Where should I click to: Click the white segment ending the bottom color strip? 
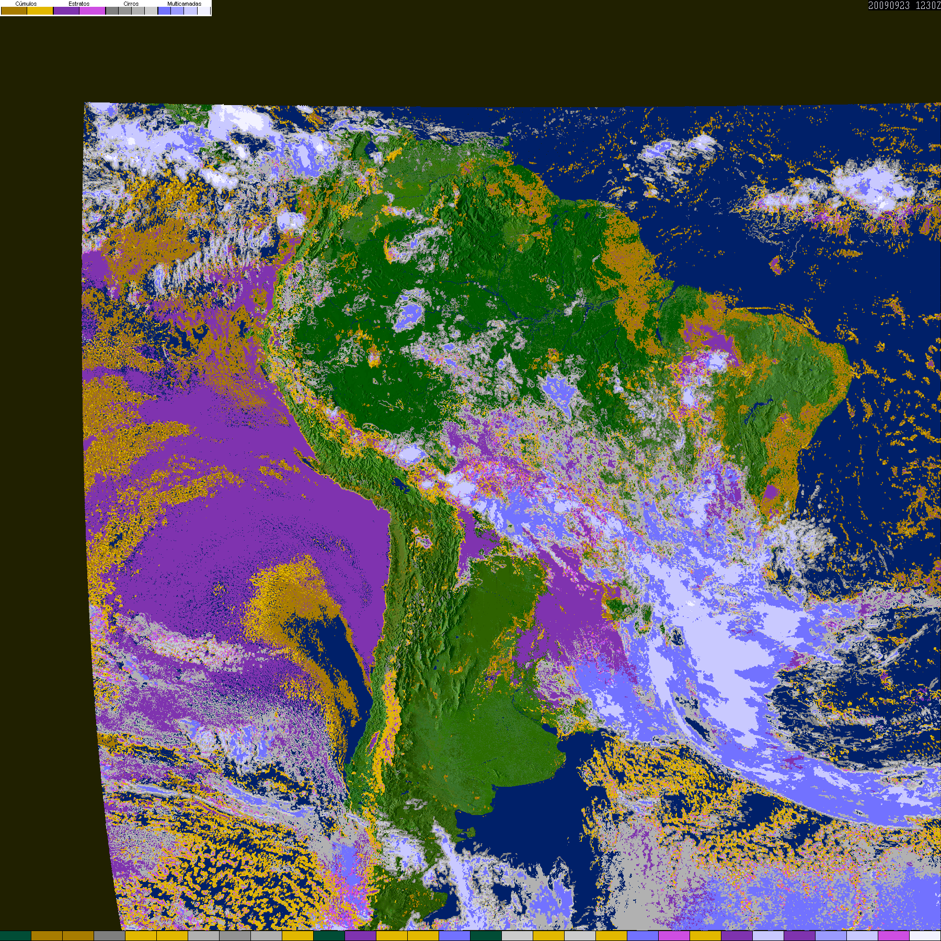tap(925, 936)
